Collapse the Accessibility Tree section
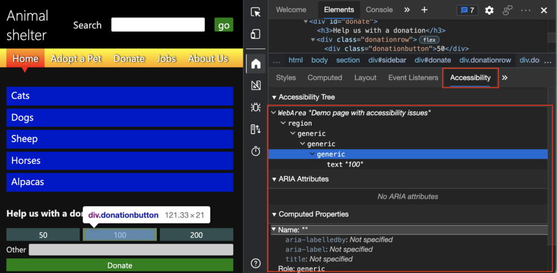Image resolution: width=557 pixels, height=273 pixels. tap(274, 97)
